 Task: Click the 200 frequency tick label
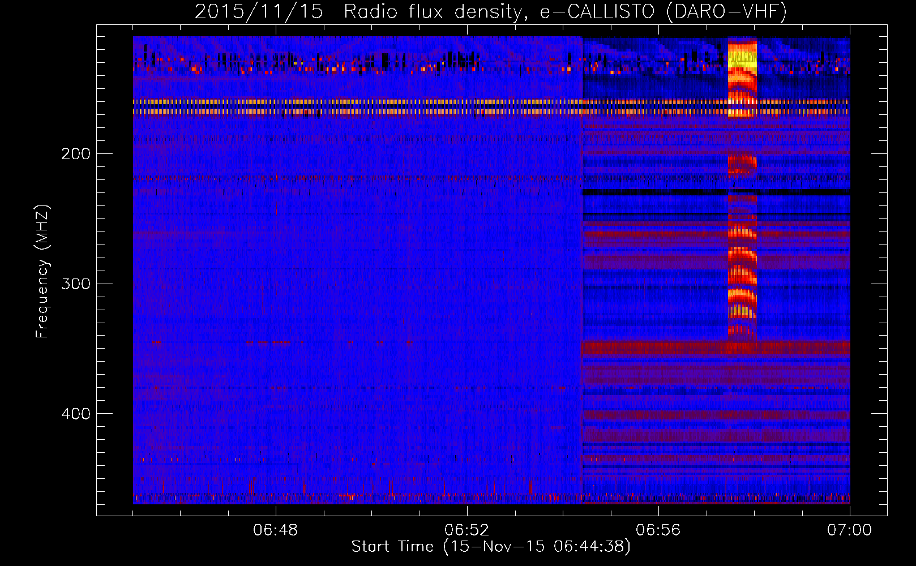(76, 154)
